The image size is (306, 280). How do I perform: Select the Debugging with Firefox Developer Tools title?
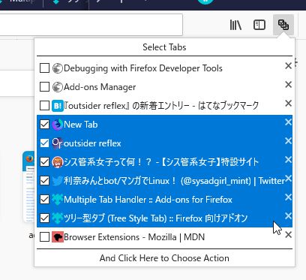143,68
